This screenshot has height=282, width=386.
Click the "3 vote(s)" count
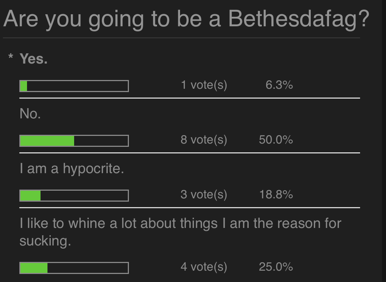pos(204,195)
